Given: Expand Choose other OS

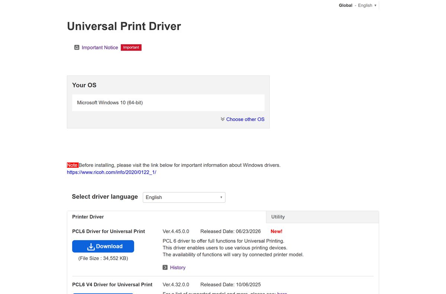Looking at the screenshot, I should pos(245,119).
